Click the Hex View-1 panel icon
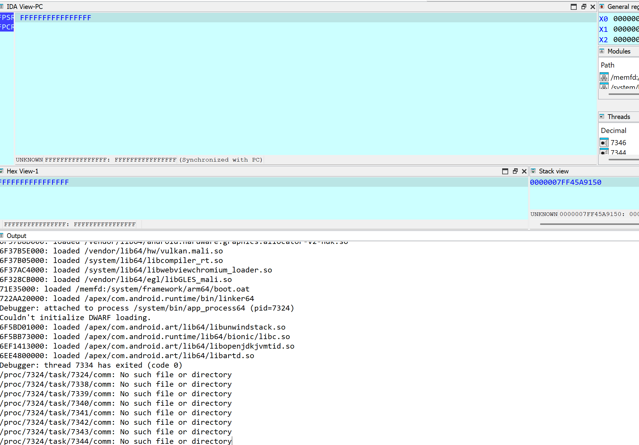Image resolution: width=639 pixels, height=445 pixels. point(2,171)
